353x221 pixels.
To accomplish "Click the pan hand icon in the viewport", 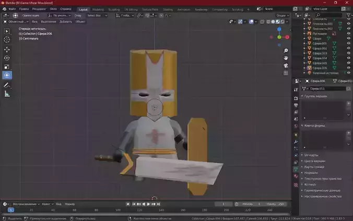I will [286, 58].
